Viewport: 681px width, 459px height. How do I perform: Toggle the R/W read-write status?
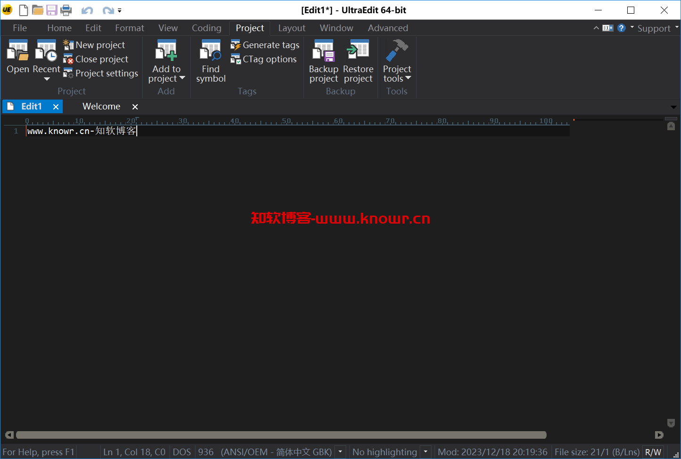pos(653,452)
